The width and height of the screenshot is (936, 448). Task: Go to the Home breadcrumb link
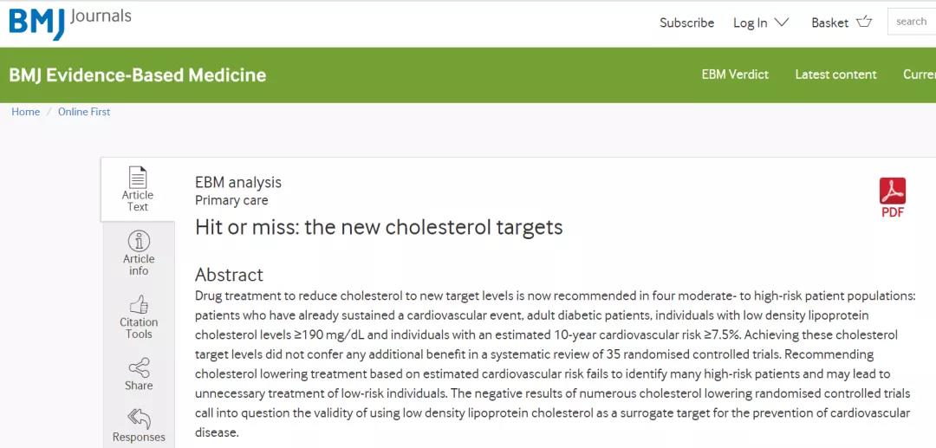pos(26,112)
